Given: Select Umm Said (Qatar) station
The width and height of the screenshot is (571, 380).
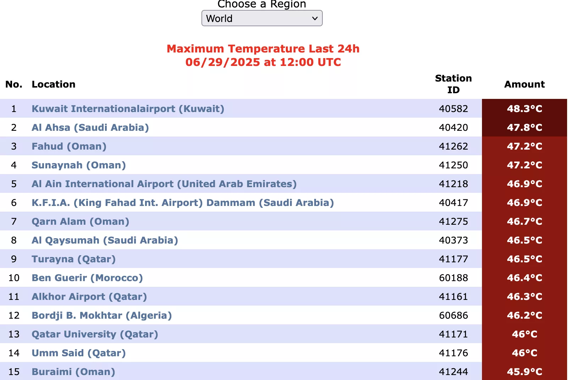Looking at the screenshot, I should click(x=79, y=353).
